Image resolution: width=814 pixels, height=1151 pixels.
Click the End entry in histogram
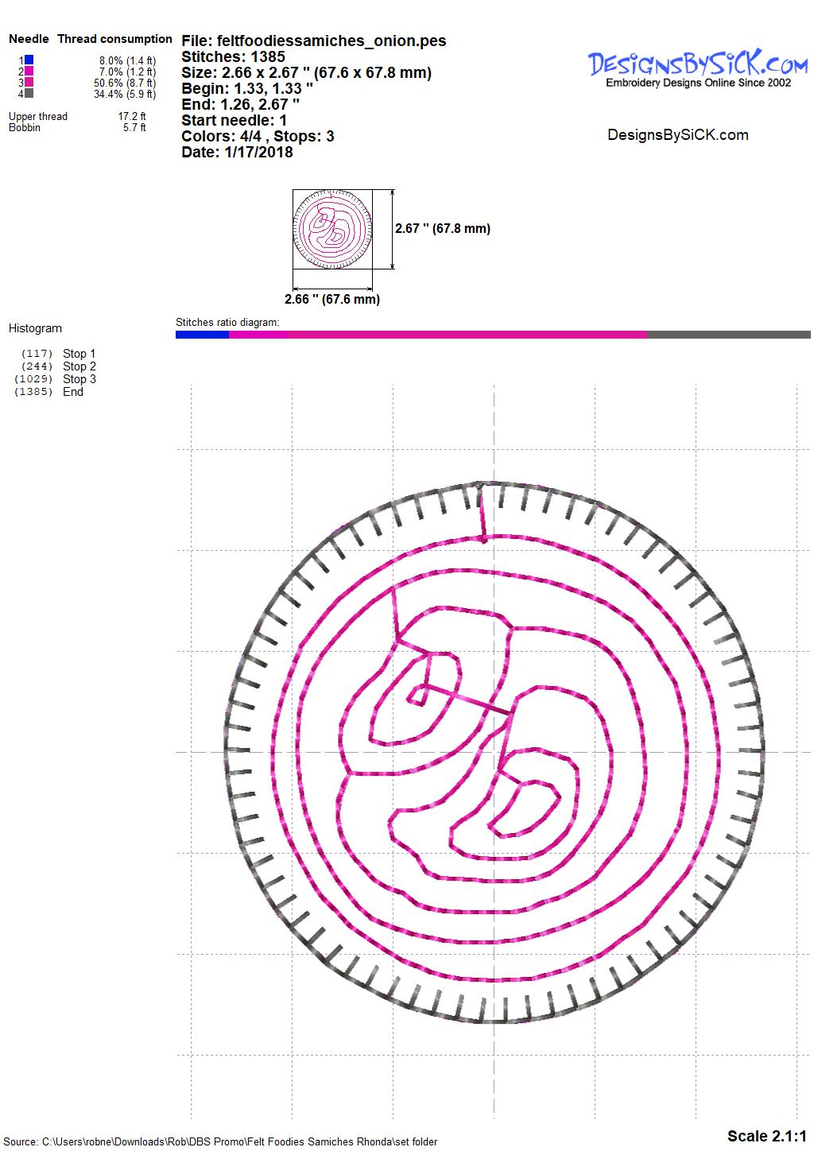(x=72, y=392)
